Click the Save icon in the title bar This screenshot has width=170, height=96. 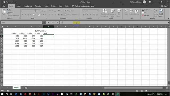coord(3,2)
